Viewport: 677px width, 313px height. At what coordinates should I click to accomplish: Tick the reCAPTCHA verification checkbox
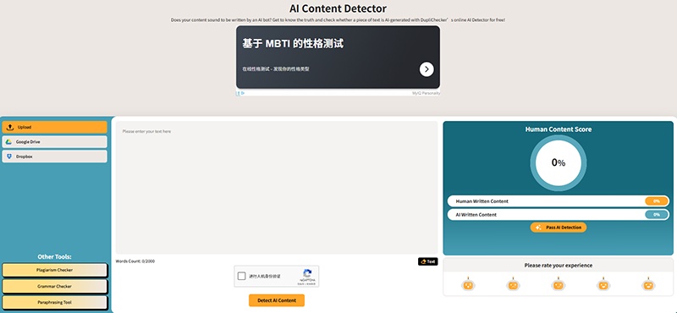pos(242,276)
